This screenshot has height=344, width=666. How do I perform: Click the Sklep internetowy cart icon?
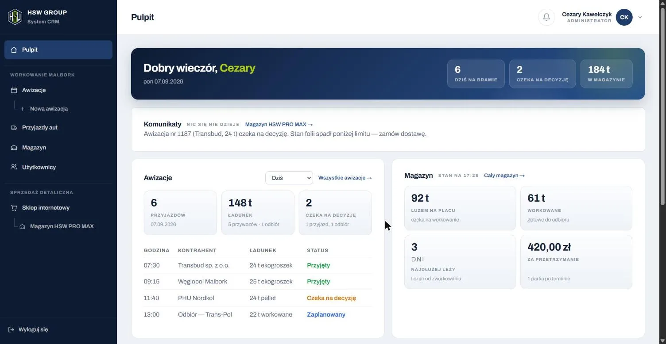pyautogui.click(x=14, y=207)
